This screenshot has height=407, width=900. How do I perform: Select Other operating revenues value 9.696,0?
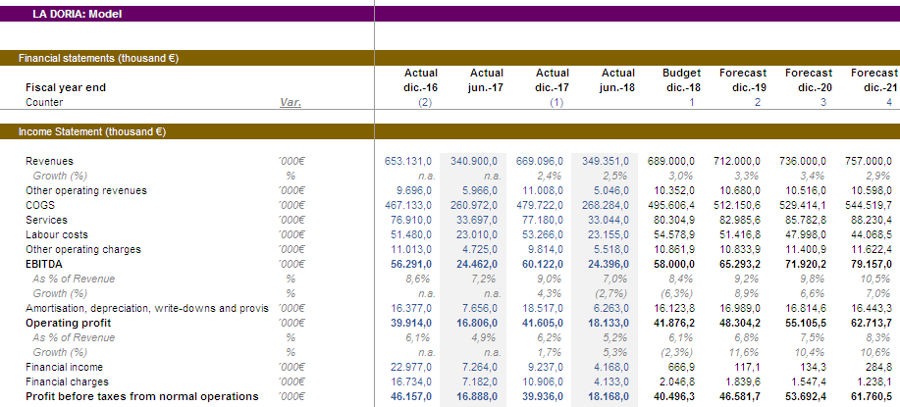pos(413,190)
